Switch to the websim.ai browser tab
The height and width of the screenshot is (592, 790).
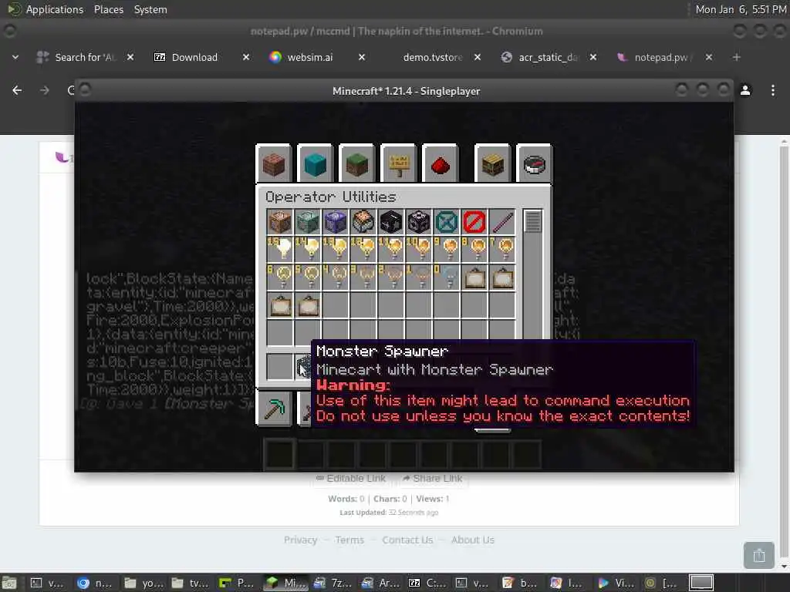(310, 57)
